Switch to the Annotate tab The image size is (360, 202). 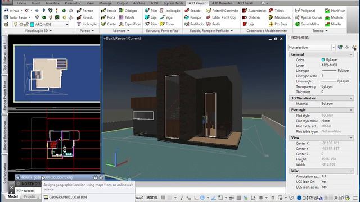pyautogui.click(x=52, y=3)
